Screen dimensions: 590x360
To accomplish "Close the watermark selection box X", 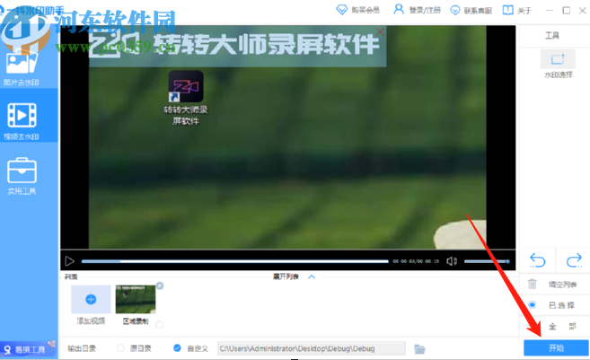I will [x=380, y=32].
